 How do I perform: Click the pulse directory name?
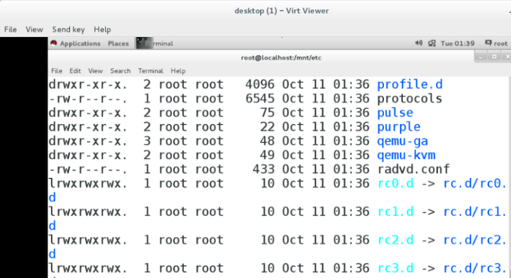point(395,113)
